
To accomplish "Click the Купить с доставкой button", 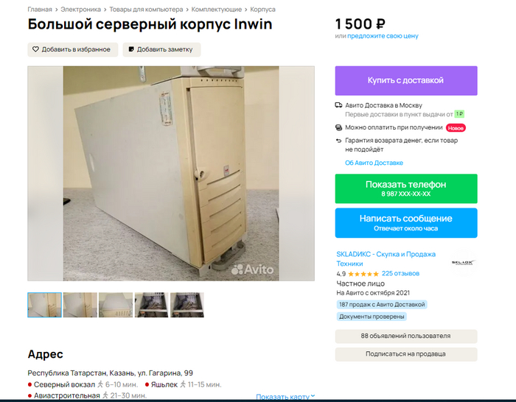I will 406,81.
